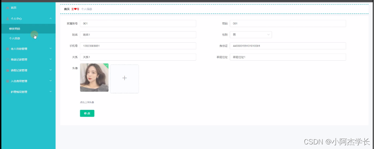Collapse the 个人中心 menu chevron
Image resolution: width=376 pixels, height=149 pixels.
51,18
